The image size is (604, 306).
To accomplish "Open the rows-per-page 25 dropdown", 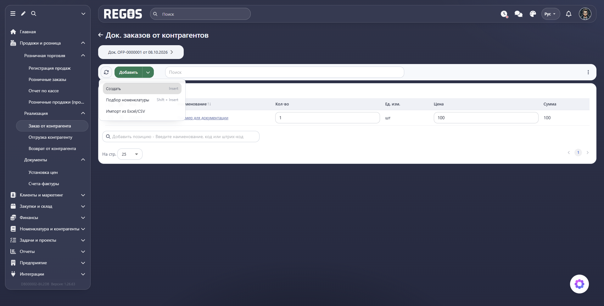I will coord(130,154).
